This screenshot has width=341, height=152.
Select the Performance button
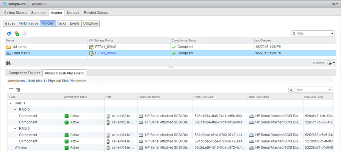[28, 23]
